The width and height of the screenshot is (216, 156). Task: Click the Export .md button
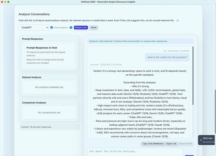[171, 144]
